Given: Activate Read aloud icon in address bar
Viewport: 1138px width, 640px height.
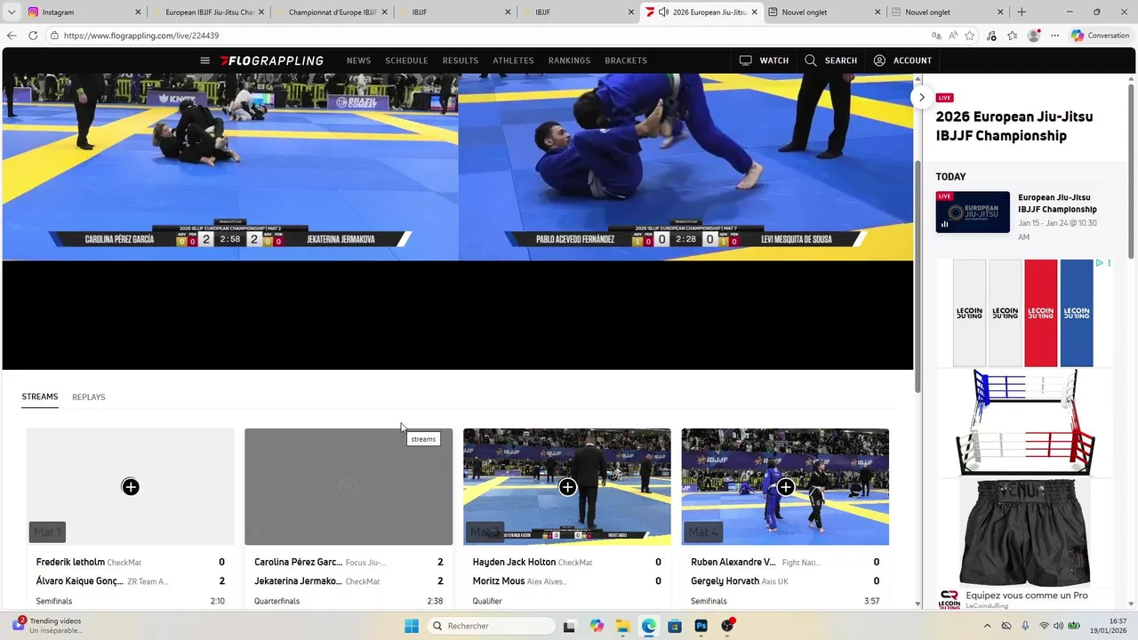Looking at the screenshot, I should [x=953, y=36].
